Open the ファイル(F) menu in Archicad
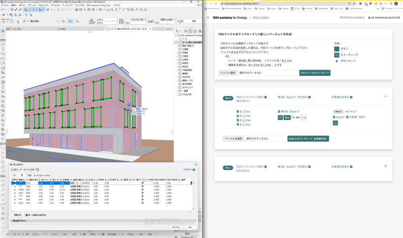403x238 pixels. (x=5, y=5)
